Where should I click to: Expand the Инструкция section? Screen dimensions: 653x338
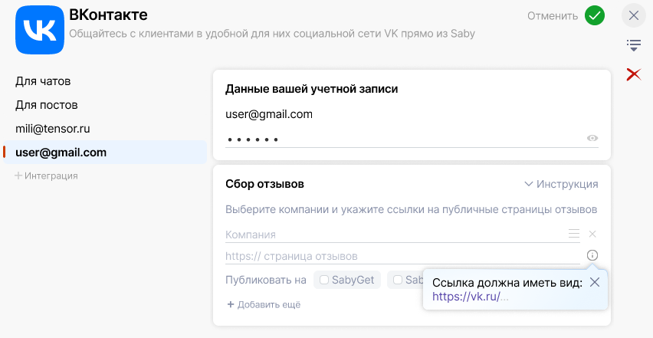click(561, 184)
